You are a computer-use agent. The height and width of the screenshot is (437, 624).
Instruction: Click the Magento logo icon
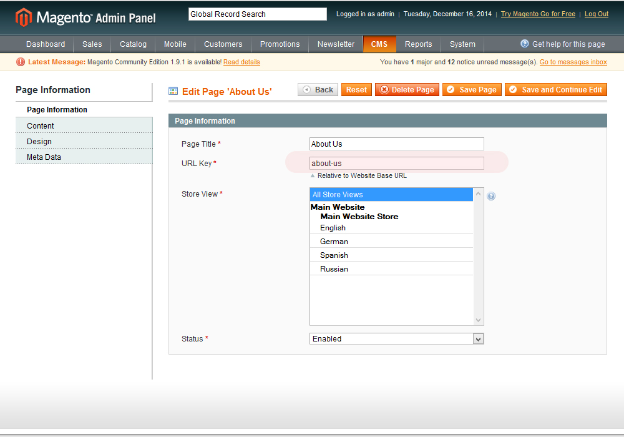24,17
